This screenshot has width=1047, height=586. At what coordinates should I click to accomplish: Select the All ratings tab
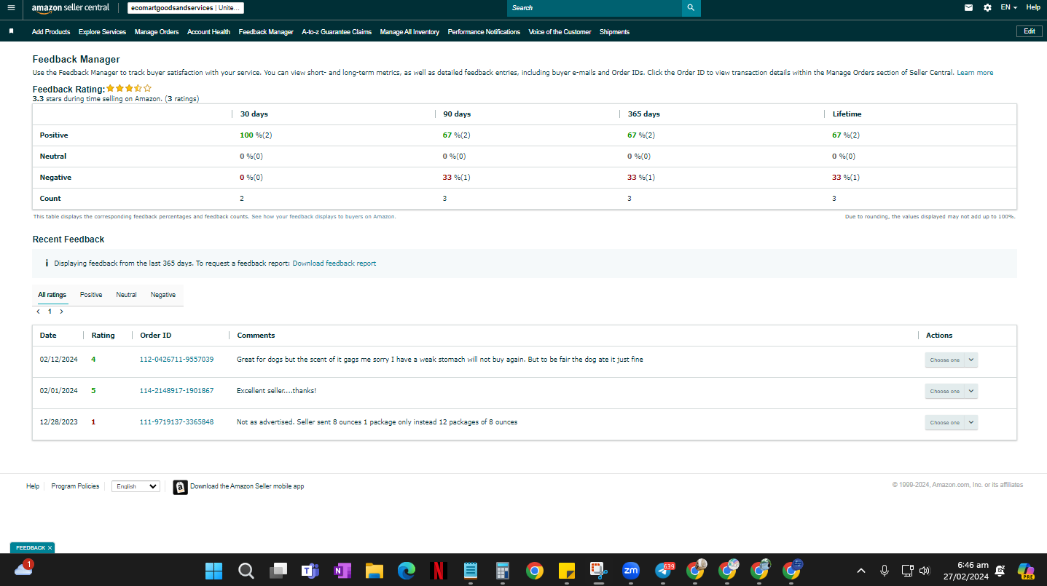(52, 295)
